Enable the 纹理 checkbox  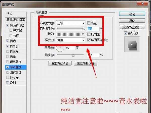pyautogui.click(x=11, y=36)
